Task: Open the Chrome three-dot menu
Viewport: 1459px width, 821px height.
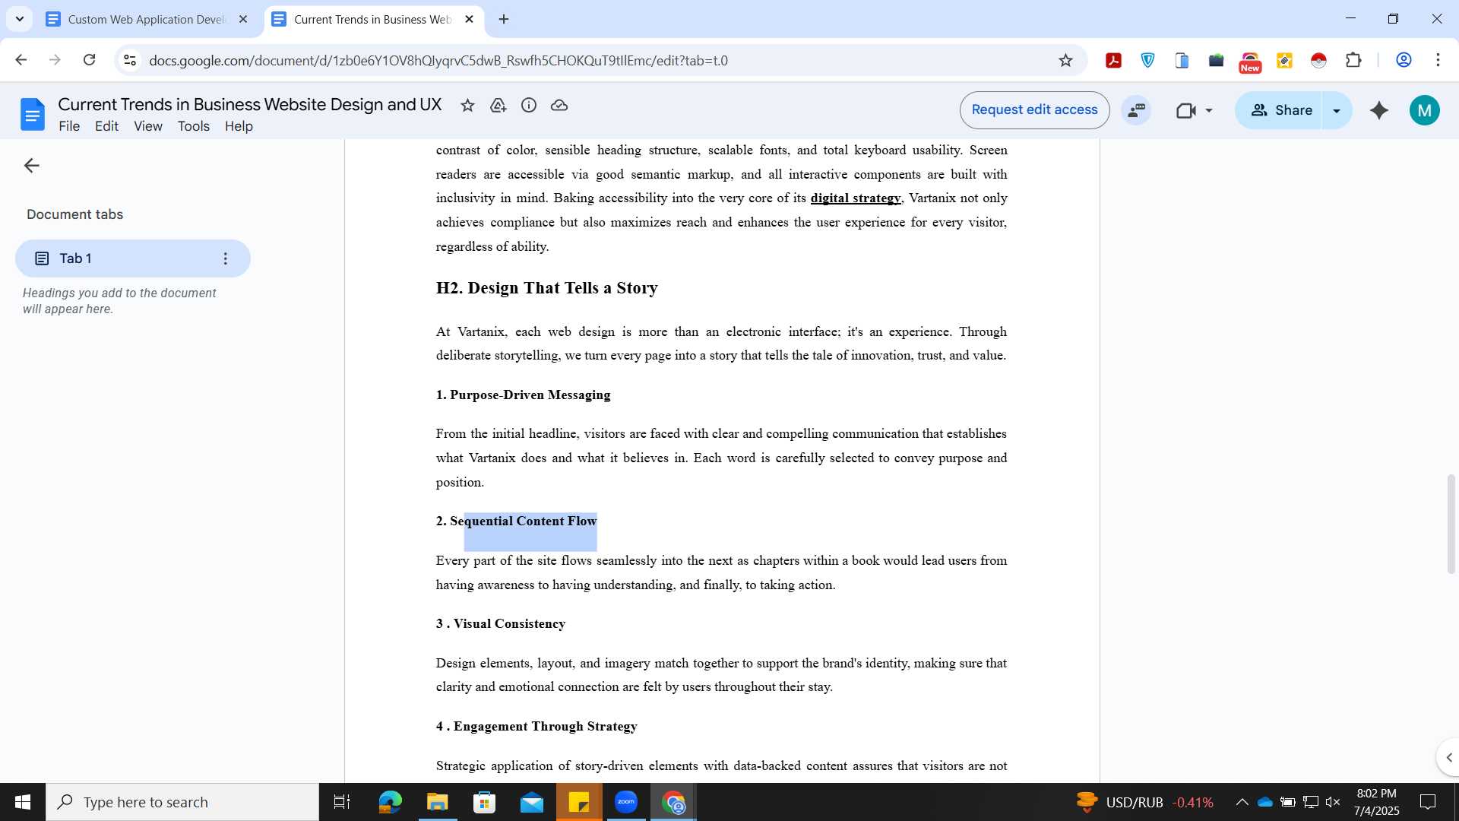Action: pos(1438,60)
